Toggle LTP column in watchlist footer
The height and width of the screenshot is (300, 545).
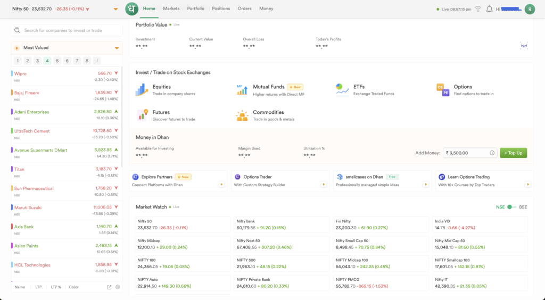[x=38, y=287]
